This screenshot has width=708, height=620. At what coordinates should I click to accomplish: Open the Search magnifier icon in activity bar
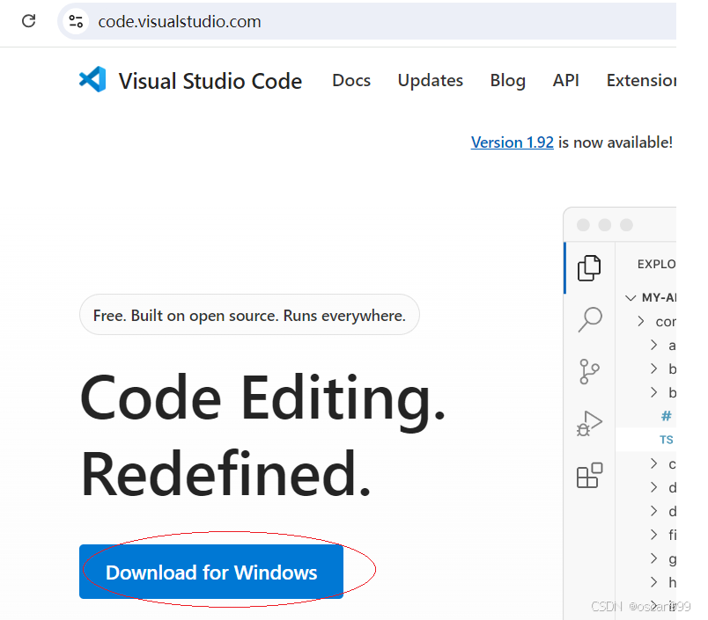[x=590, y=320]
